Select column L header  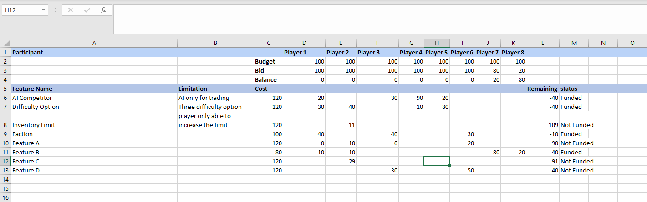tap(543, 43)
